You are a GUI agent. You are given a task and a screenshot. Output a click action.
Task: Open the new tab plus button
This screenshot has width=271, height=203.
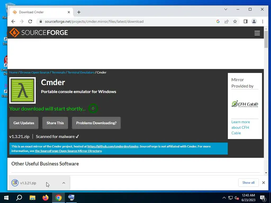coord(79,12)
